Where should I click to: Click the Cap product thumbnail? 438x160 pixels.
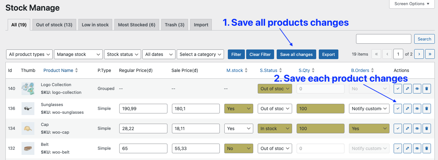point(28,129)
